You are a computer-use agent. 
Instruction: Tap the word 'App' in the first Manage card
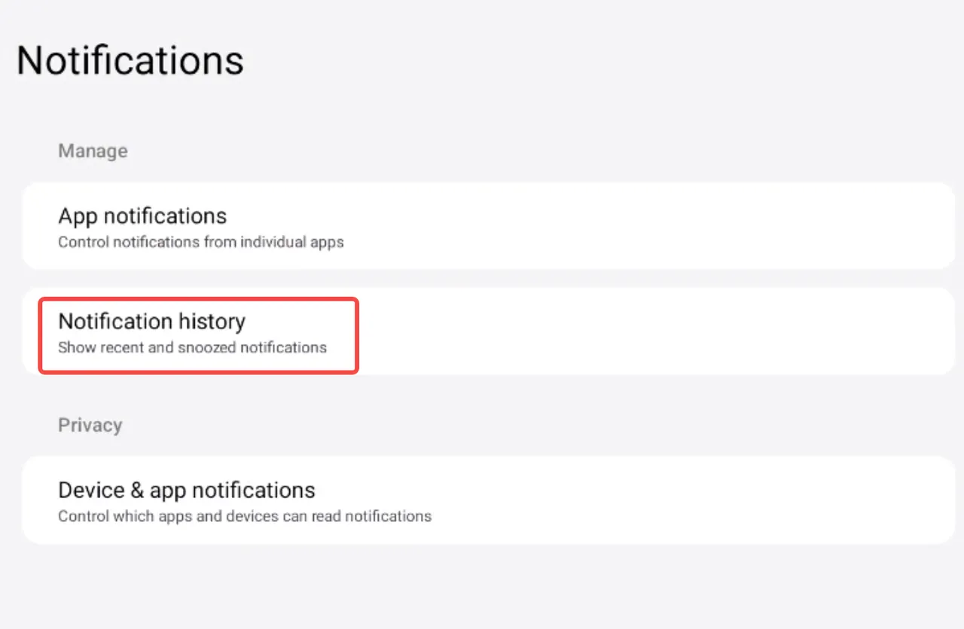coord(78,217)
